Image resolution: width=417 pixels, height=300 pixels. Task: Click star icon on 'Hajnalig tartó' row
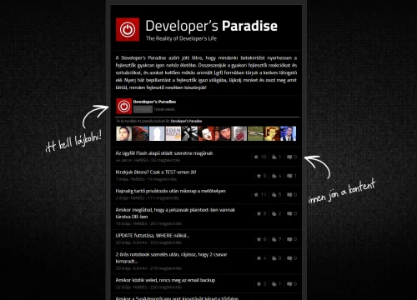[x=256, y=195]
